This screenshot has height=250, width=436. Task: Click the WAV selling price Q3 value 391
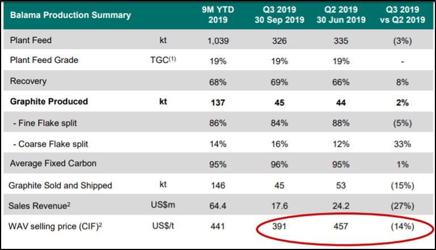coord(279,227)
